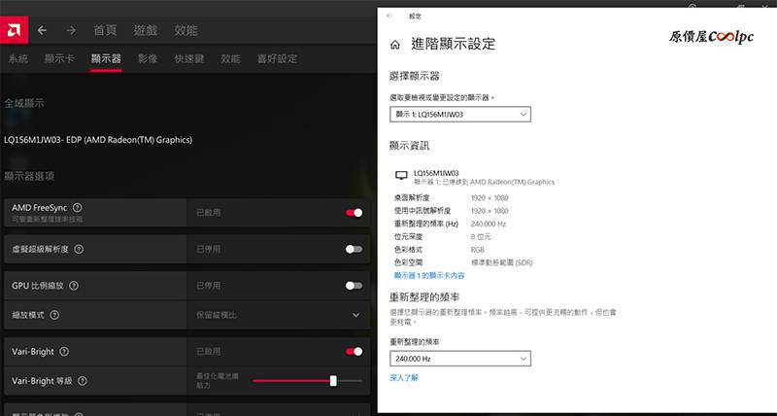Click the forward arrow in Radeon Software

(71, 30)
